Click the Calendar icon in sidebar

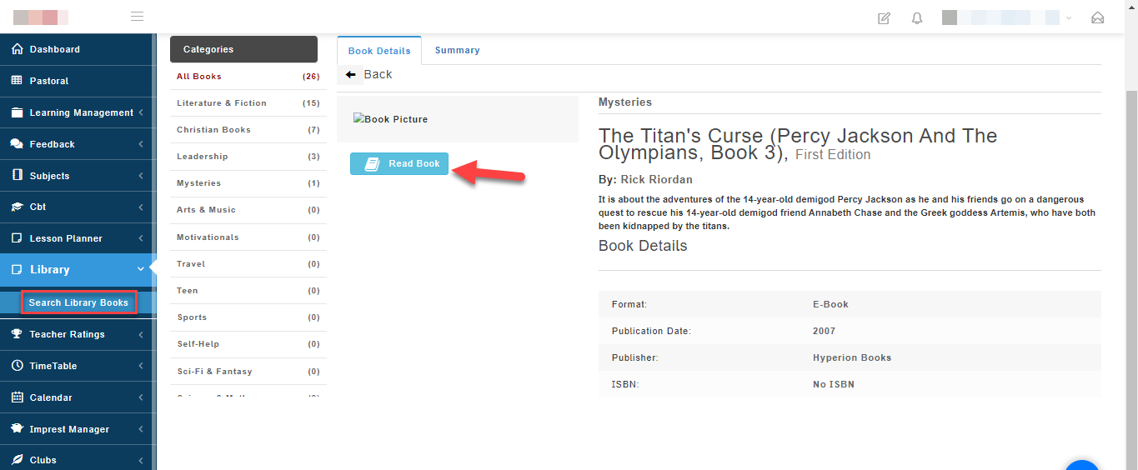[x=17, y=397]
